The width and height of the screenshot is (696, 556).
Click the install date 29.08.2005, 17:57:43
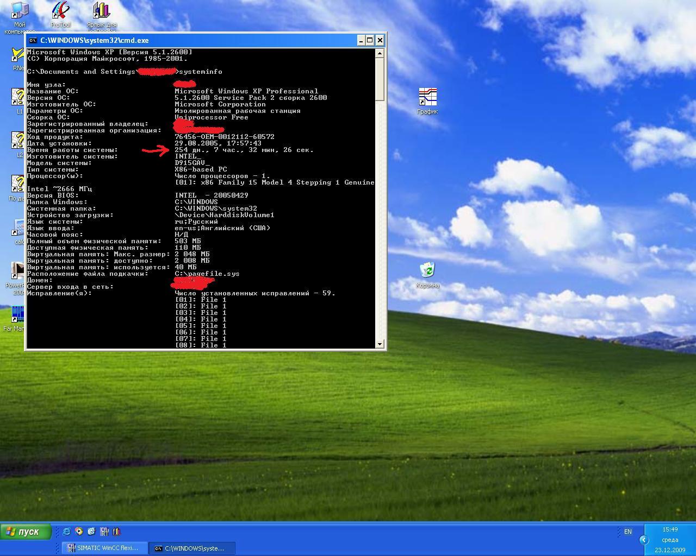[218, 143]
